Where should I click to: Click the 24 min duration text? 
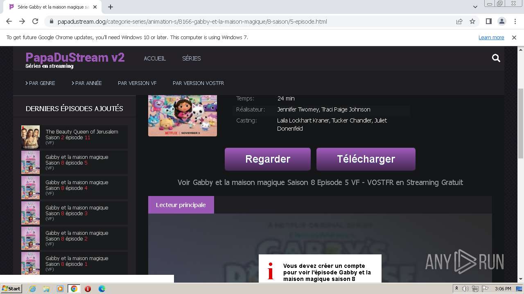tap(286, 98)
